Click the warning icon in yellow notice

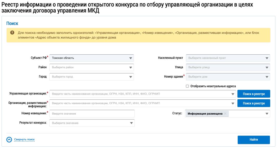[x=12, y=33]
